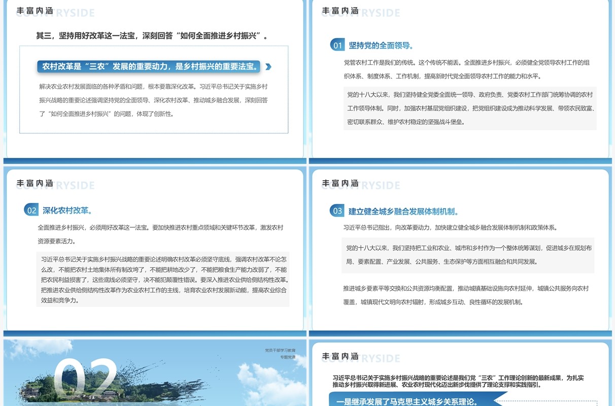Click the chevron arrow beside 农村改革是“三农” banner

pyautogui.click(x=268, y=66)
